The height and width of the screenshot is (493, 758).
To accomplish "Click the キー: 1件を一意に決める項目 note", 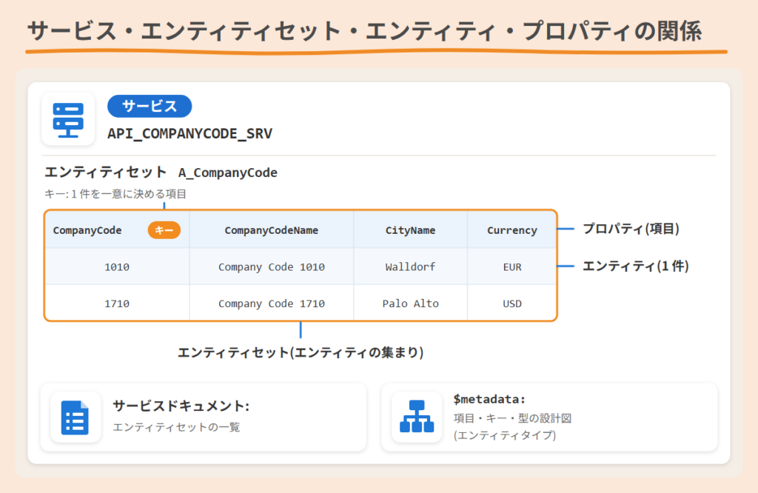I will pyautogui.click(x=115, y=194).
